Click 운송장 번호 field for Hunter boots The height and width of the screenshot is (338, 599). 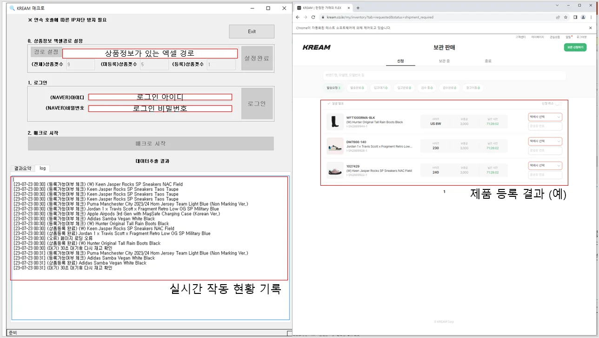tap(545, 126)
